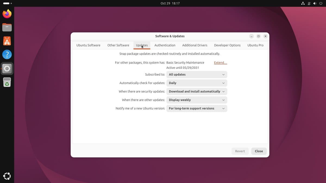The height and width of the screenshot is (183, 326).
Task: Click the Software & Updates title bar text
Action: click(170, 36)
